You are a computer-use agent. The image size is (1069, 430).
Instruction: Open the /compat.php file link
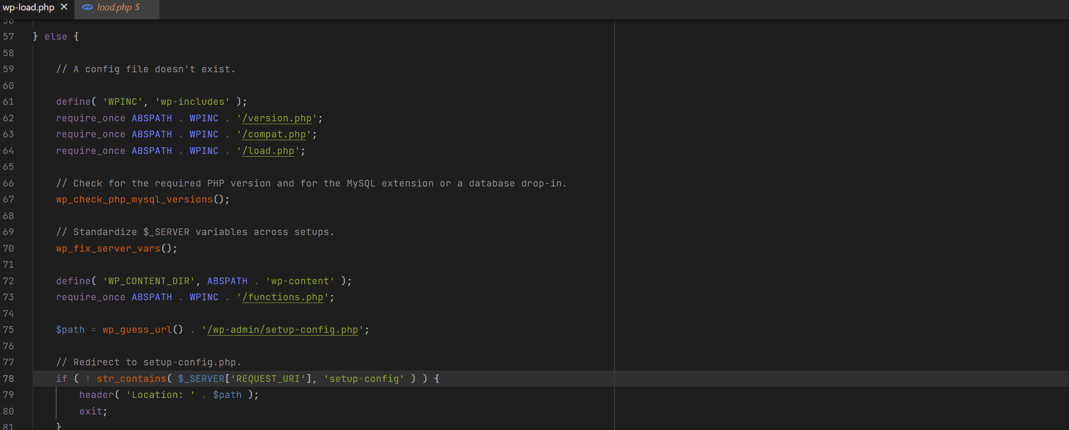click(x=273, y=134)
